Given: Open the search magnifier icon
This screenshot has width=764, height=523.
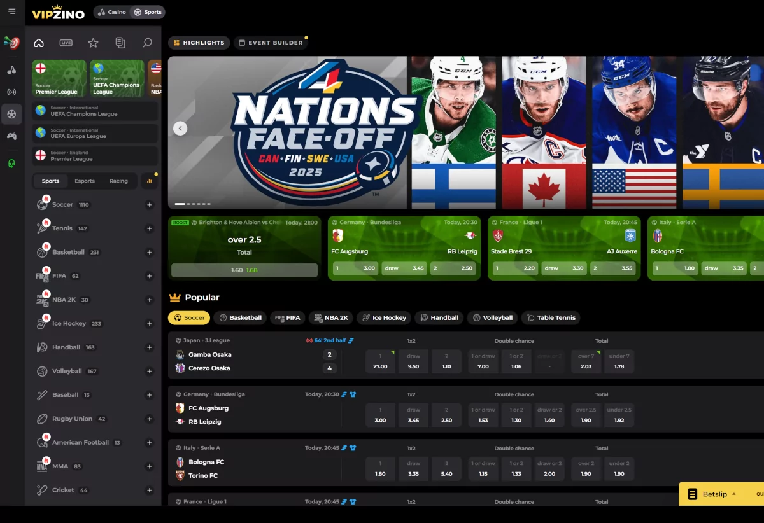Looking at the screenshot, I should pyautogui.click(x=147, y=43).
